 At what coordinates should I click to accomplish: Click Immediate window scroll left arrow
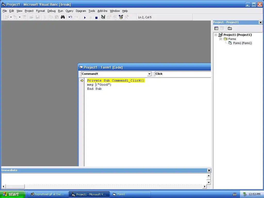click(x=3, y=187)
